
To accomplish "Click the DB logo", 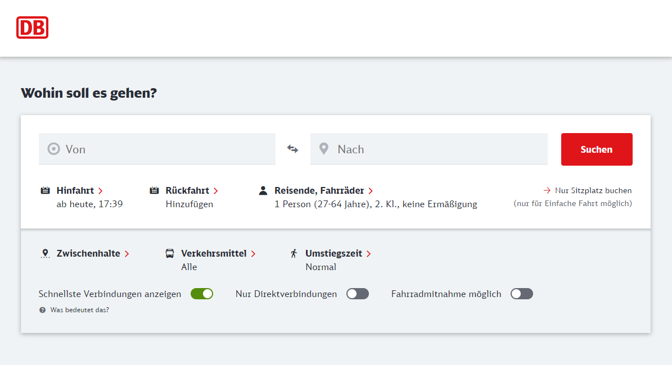I will 32,28.
